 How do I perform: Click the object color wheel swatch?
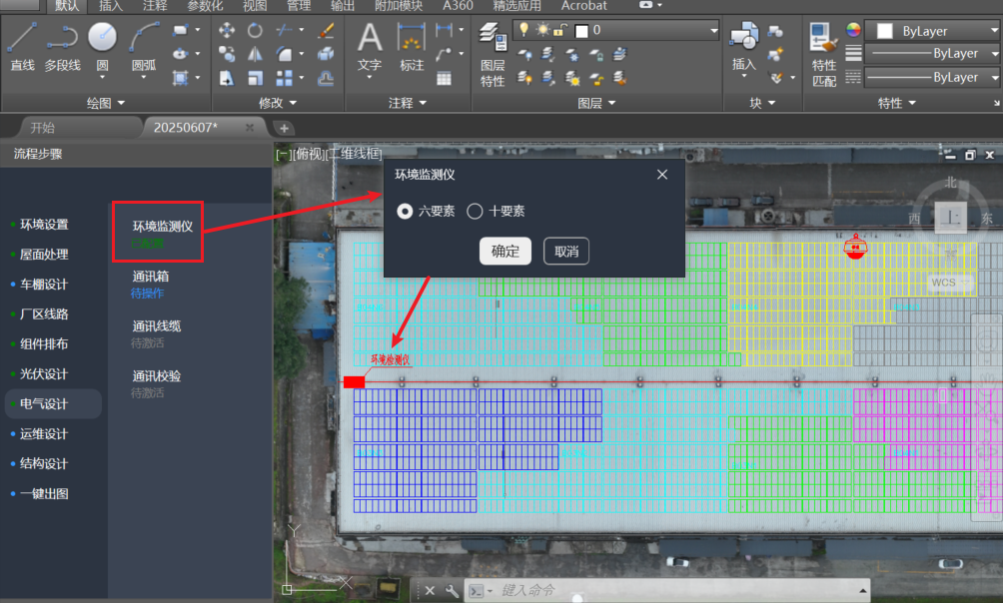point(853,30)
